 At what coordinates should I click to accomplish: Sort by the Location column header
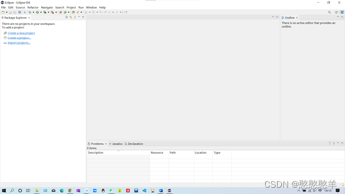coord(203,153)
